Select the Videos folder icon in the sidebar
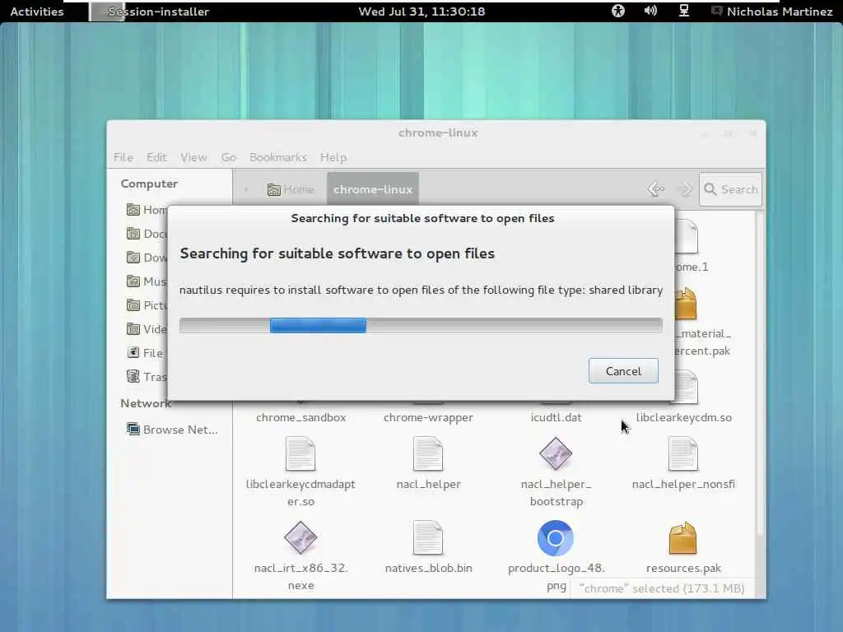The width and height of the screenshot is (843, 632). [x=133, y=328]
